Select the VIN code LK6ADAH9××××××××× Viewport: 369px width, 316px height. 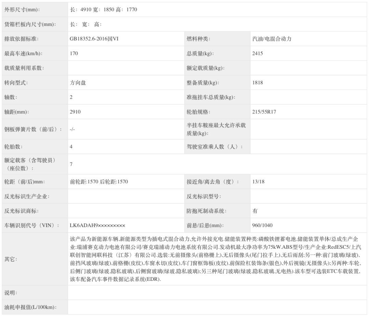coord(97,226)
